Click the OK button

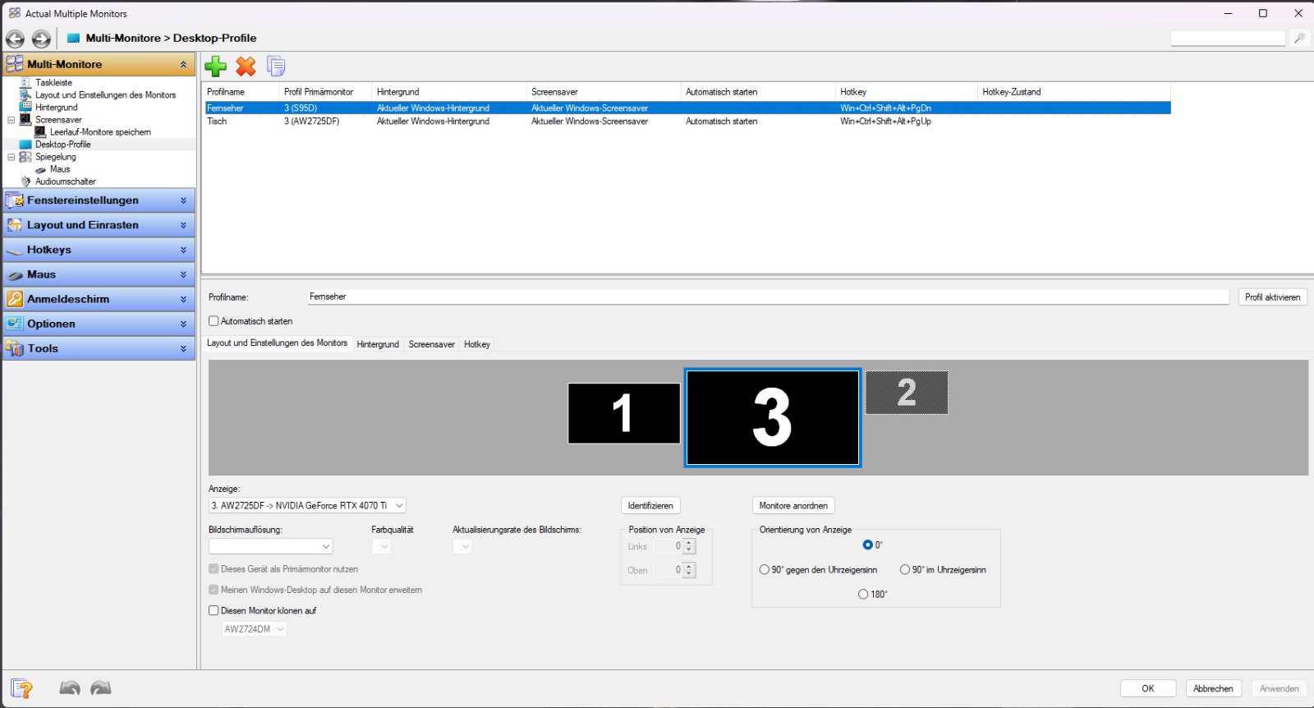(1148, 688)
